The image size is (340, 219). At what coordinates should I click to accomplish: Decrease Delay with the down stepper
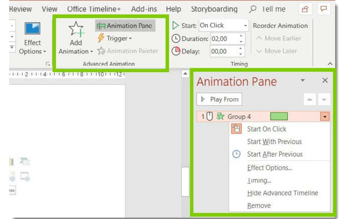[241, 54]
